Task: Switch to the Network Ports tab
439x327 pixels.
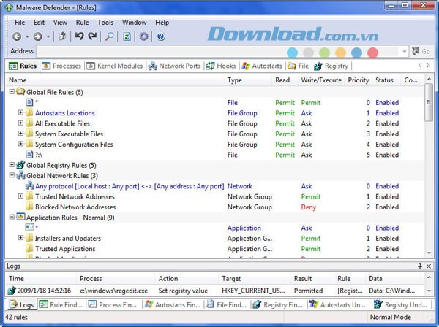Action: point(175,66)
